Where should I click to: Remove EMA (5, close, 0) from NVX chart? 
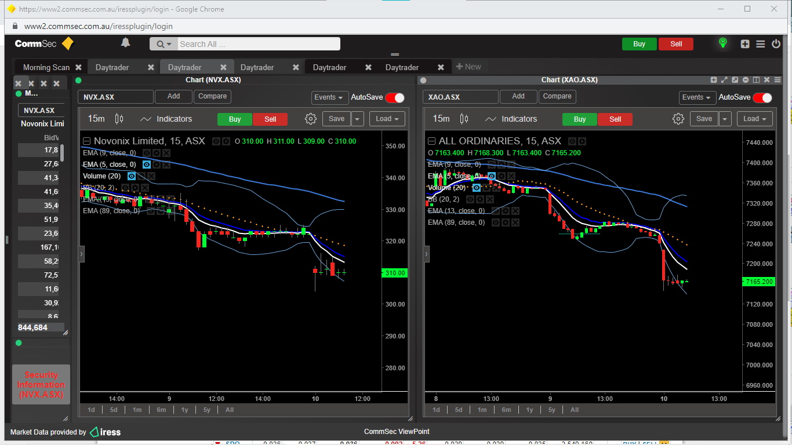(166, 165)
